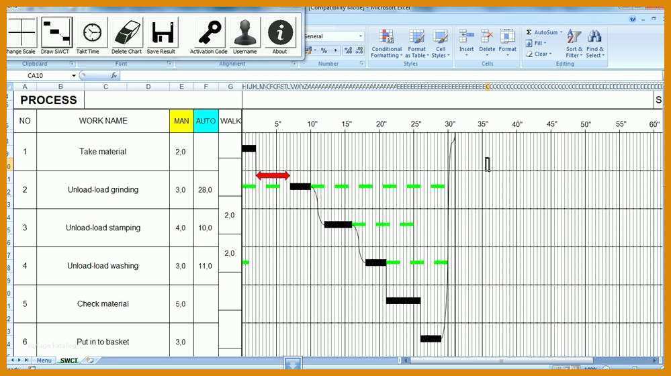Open the Cell Styles gallery

click(440, 43)
